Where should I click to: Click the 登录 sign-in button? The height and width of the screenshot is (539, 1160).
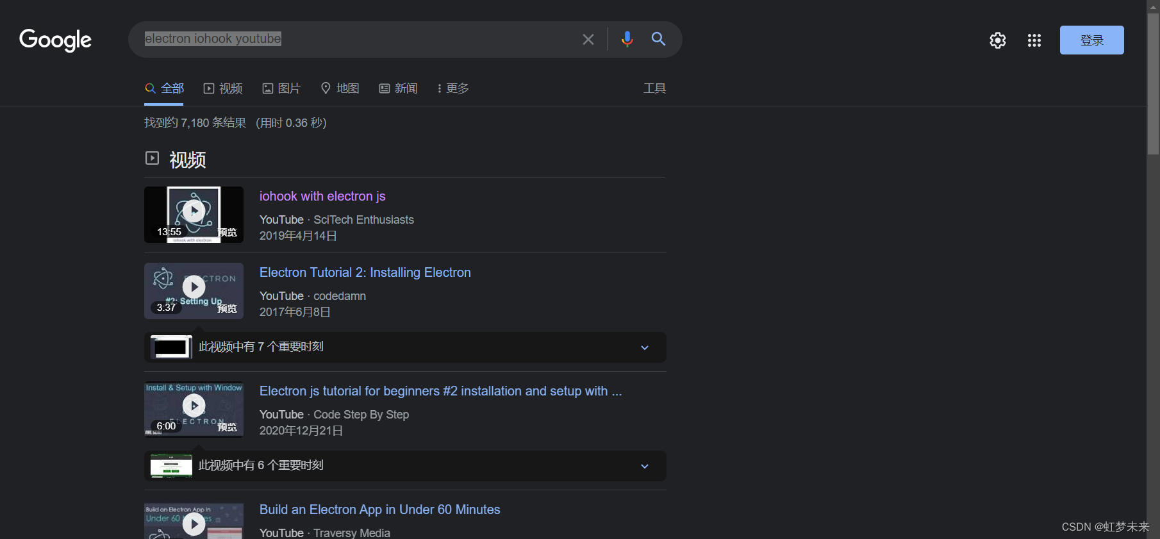pos(1091,40)
